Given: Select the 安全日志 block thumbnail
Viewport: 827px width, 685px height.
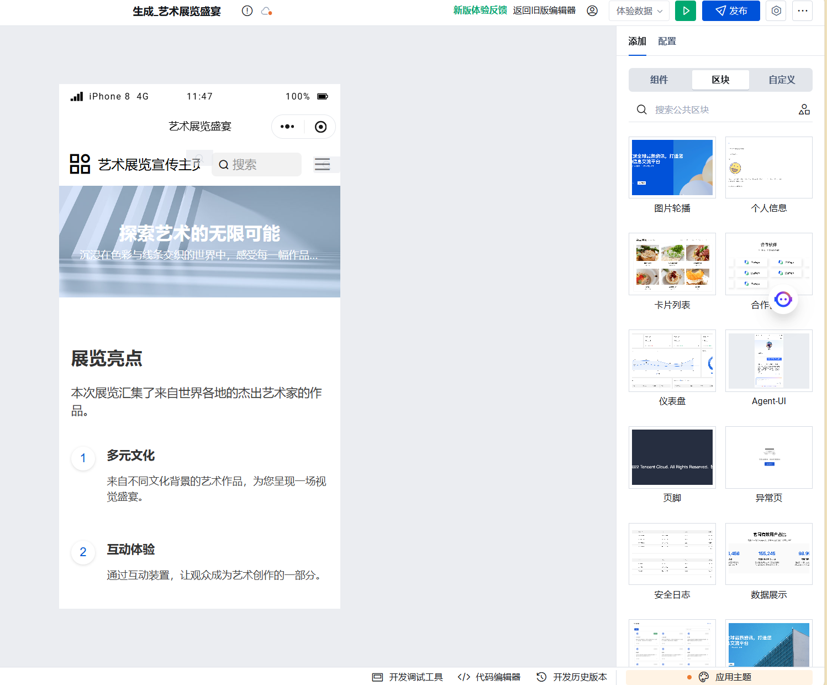Looking at the screenshot, I should tap(672, 554).
